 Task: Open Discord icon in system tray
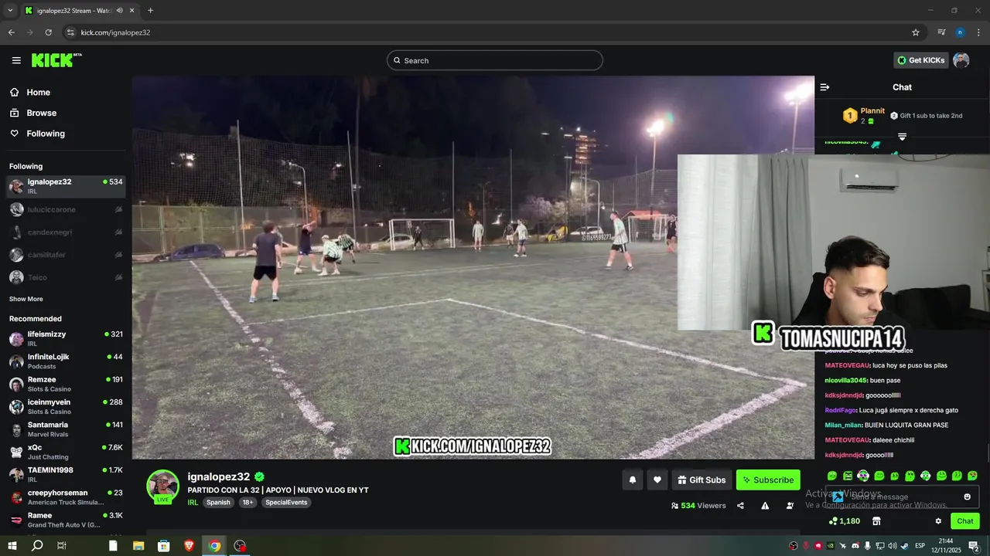point(856,545)
